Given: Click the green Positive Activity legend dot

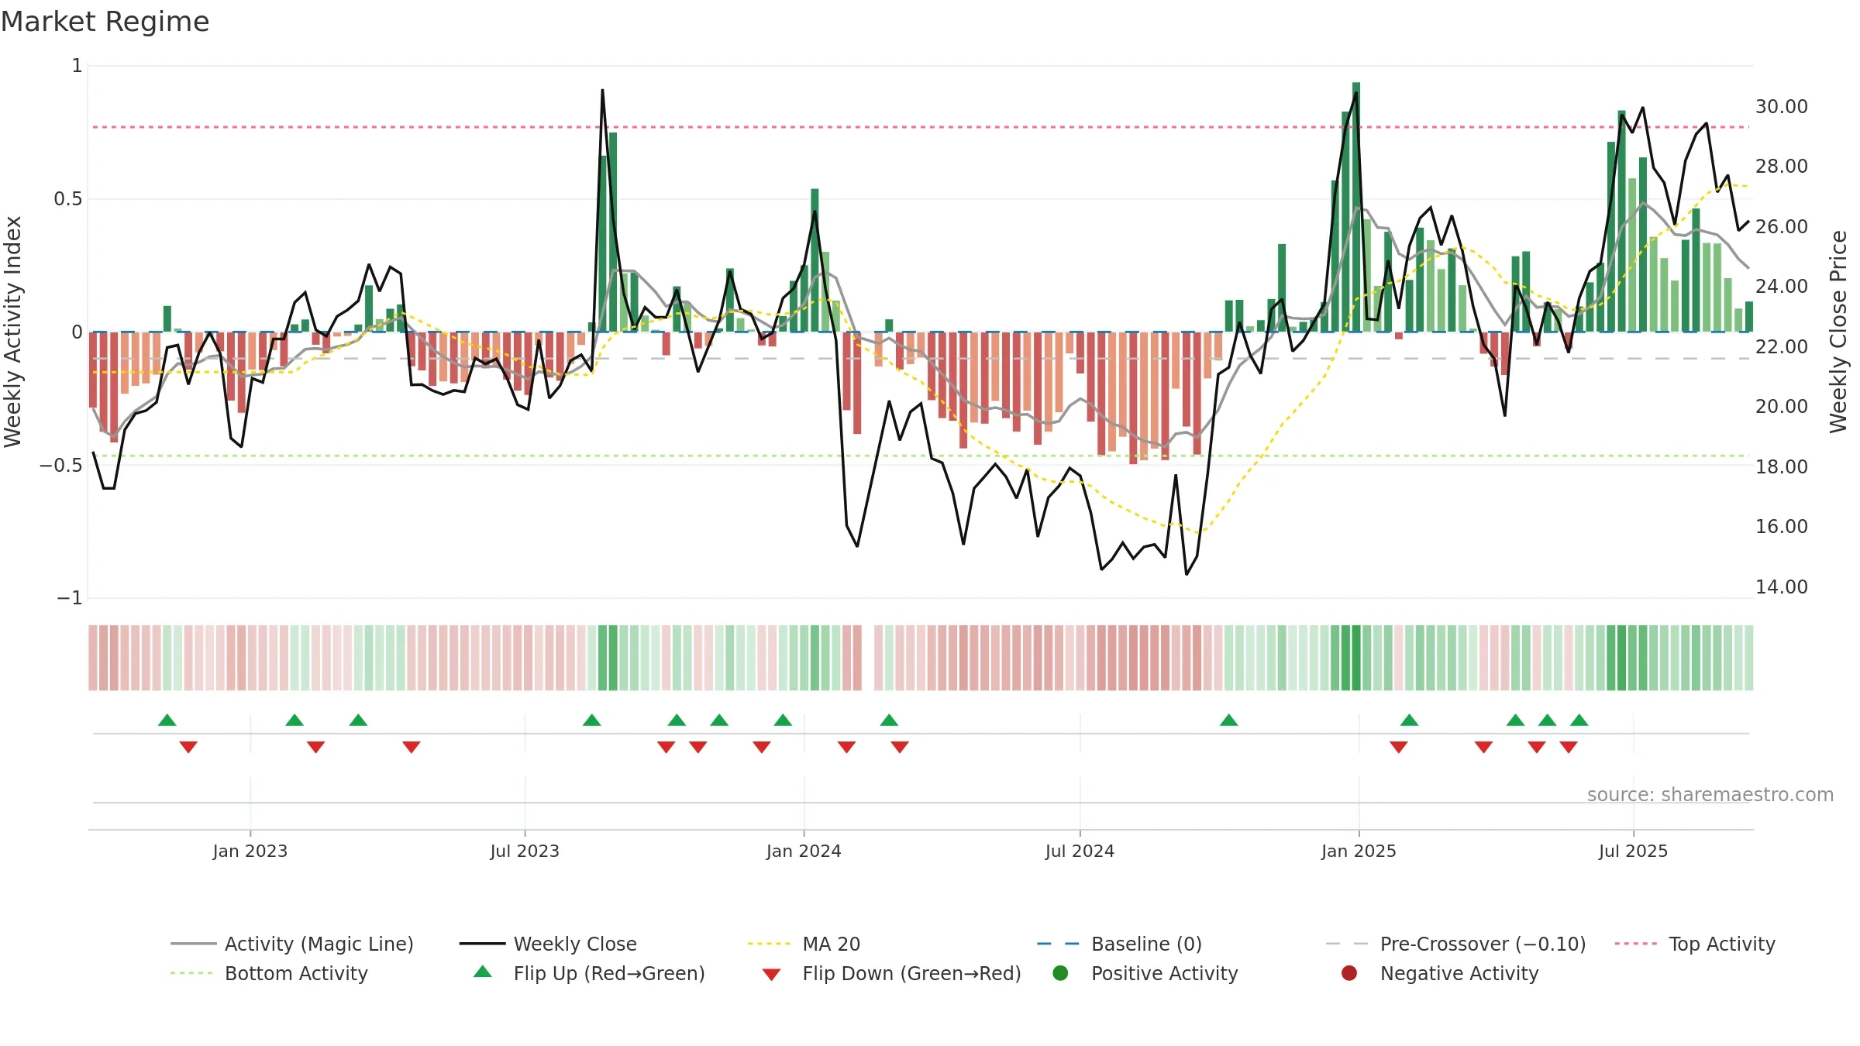Looking at the screenshot, I should coord(1060,973).
